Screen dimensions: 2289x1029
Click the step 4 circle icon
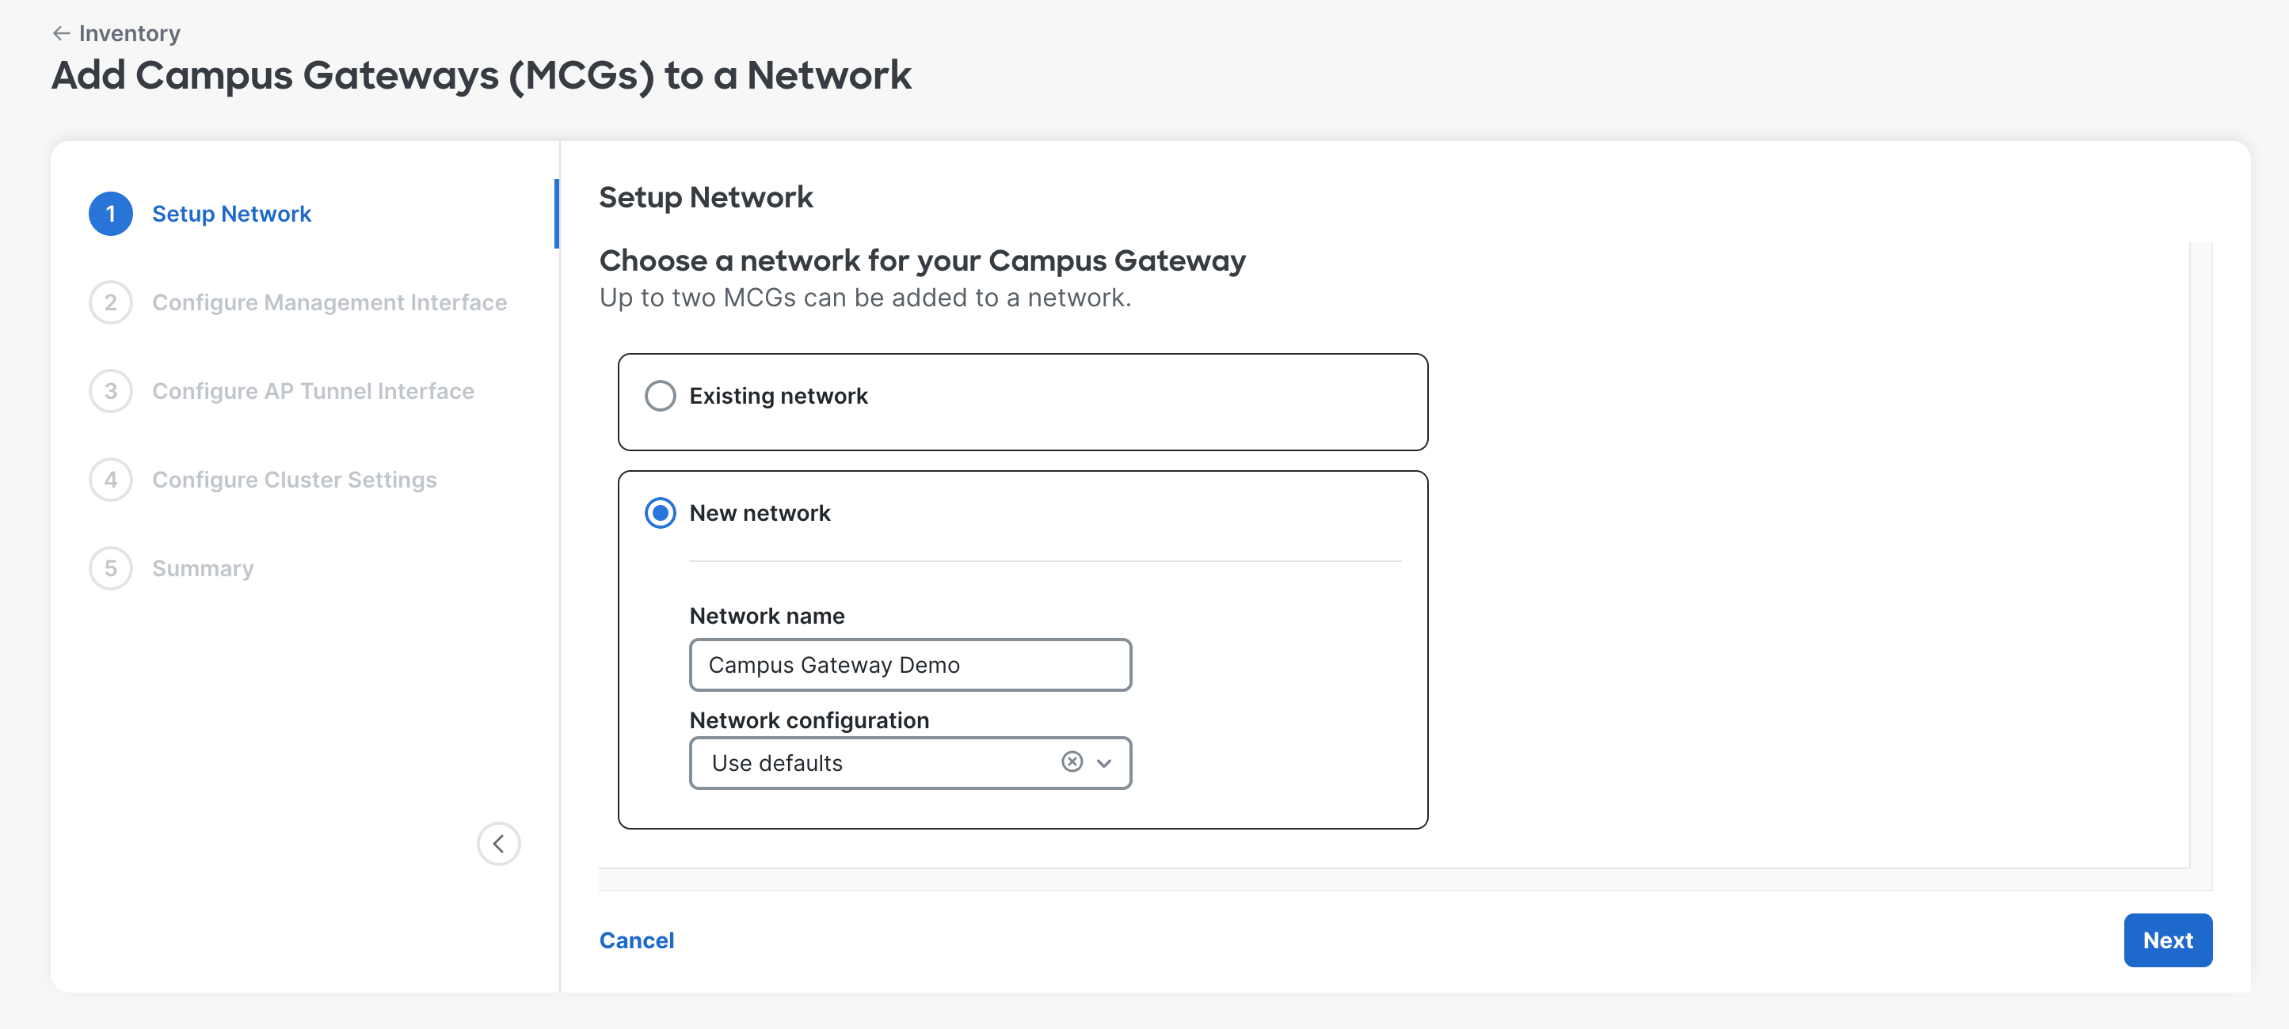[111, 480]
